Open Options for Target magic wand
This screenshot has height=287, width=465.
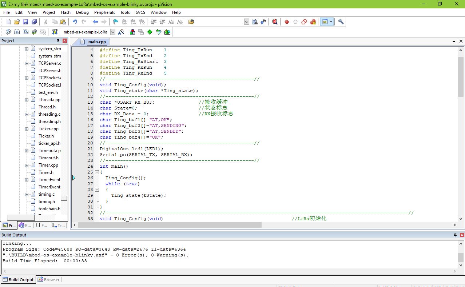(121, 32)
